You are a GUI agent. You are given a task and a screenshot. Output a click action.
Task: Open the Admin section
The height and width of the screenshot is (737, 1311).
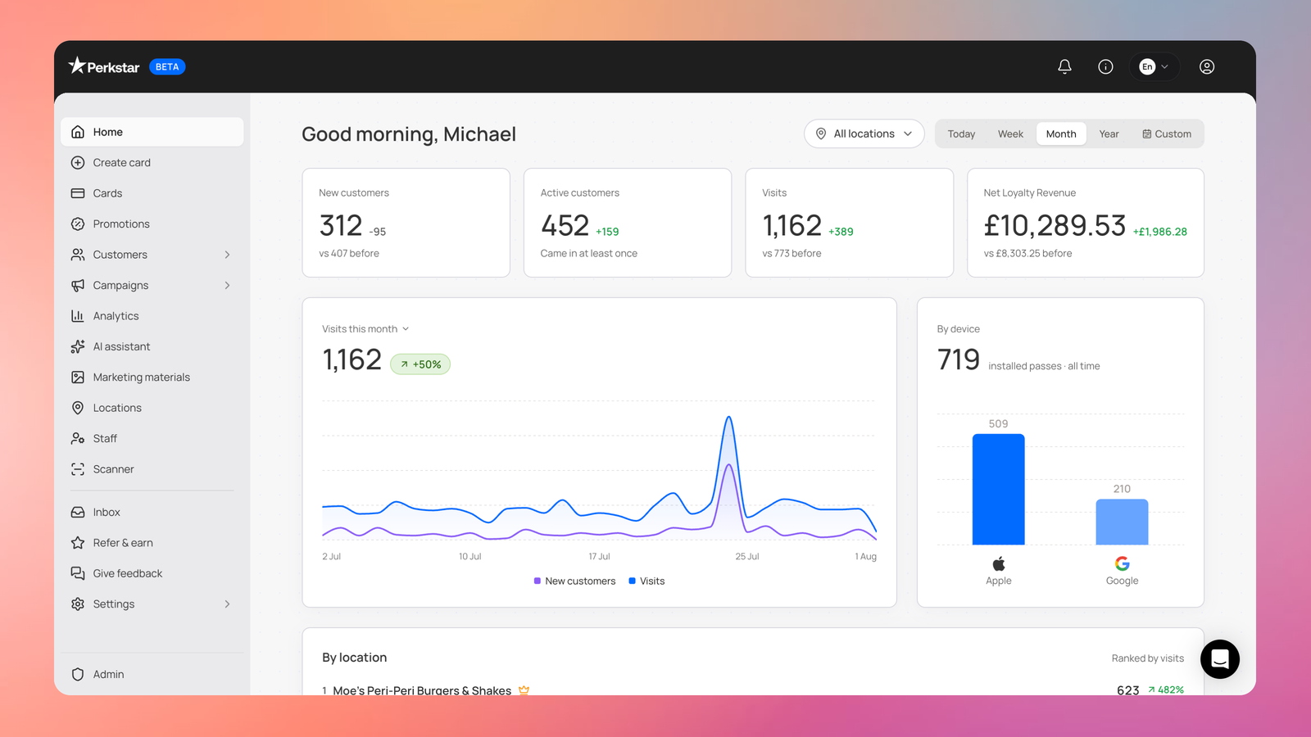[x=152, y=674]
